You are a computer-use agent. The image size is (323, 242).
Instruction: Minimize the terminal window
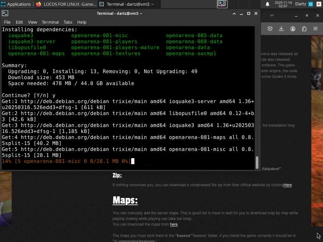tap(241, 14)
